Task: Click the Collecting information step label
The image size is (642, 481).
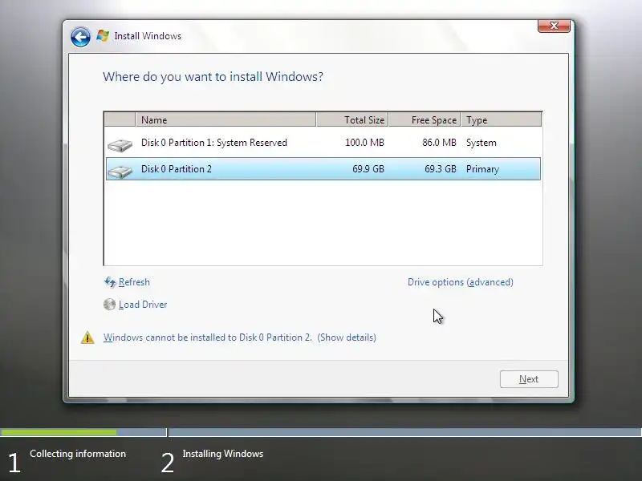Action: click(78, 454)
